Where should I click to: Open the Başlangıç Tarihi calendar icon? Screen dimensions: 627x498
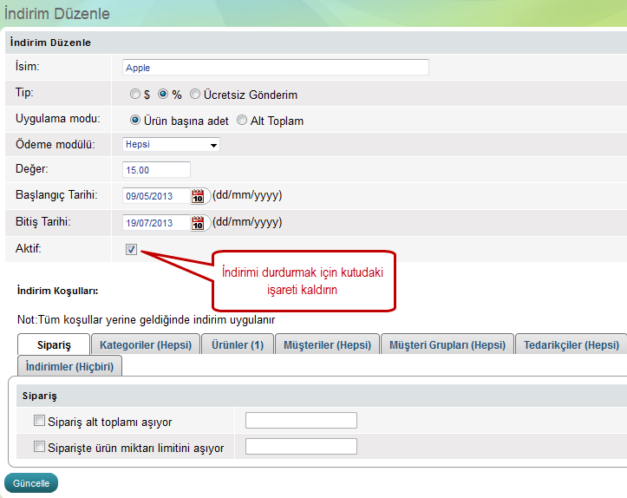pyautogui.click(x=198, y=196)
